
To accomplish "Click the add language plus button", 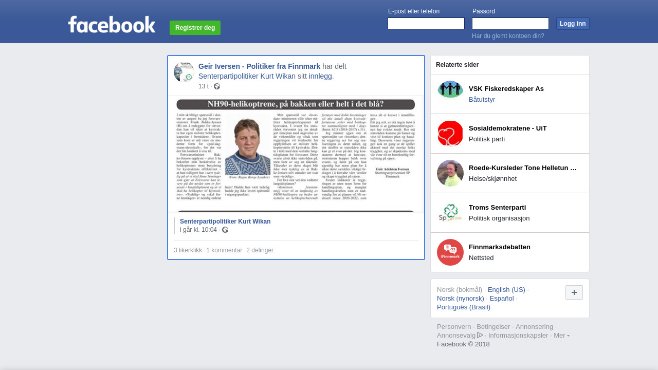I will pos(574,292).
